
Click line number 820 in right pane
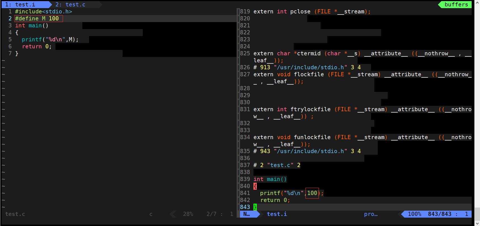tap(245, 18)
